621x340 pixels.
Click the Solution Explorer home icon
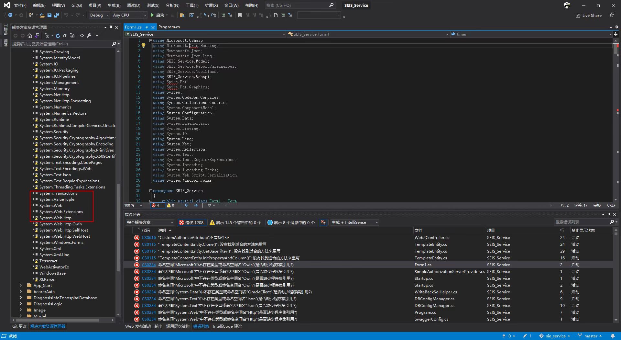(30, 36)
